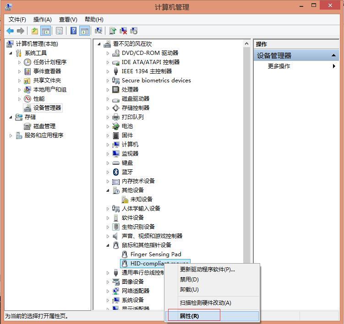Screen dimensions: 344x324
Task: Click the Properties toolbar icon
Action: [59, 31]
